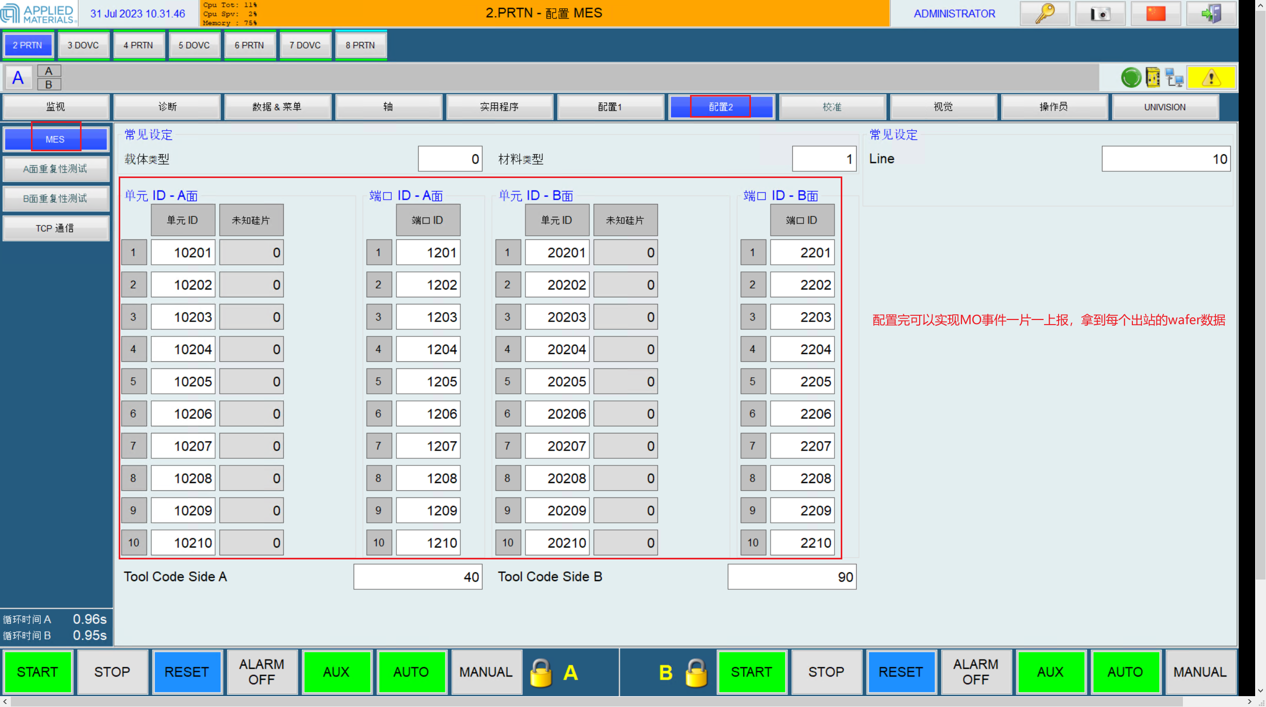Click the Tool Code Side A field
Screen dimensions: 1266x707
click(418, 576)
